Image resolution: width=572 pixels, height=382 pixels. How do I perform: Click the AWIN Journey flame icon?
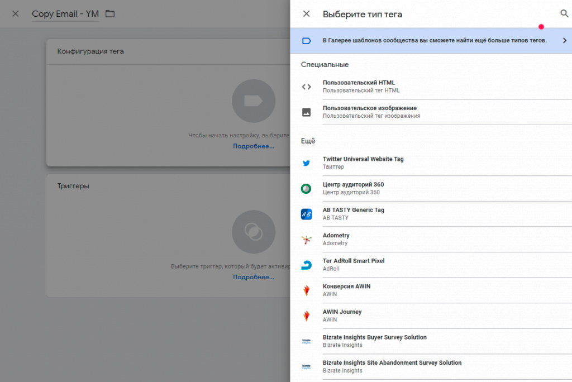point(307,316)
